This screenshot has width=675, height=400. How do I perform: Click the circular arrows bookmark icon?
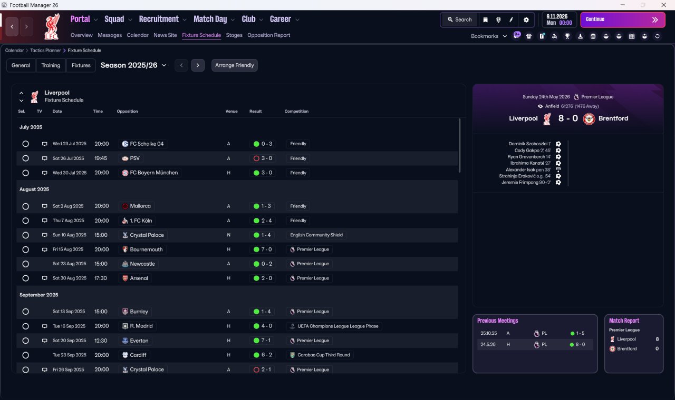657,36
